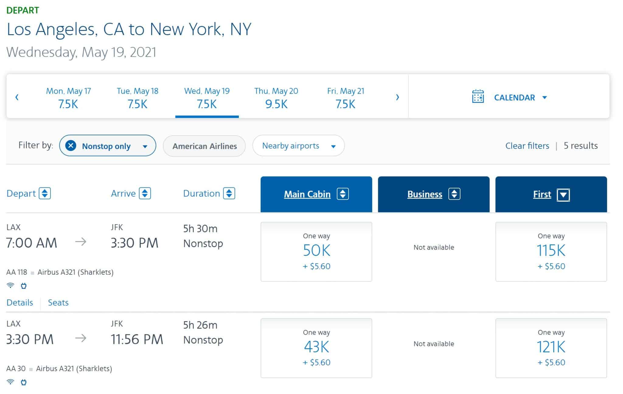Click power outlet icon for AA 30

[24, 382]
